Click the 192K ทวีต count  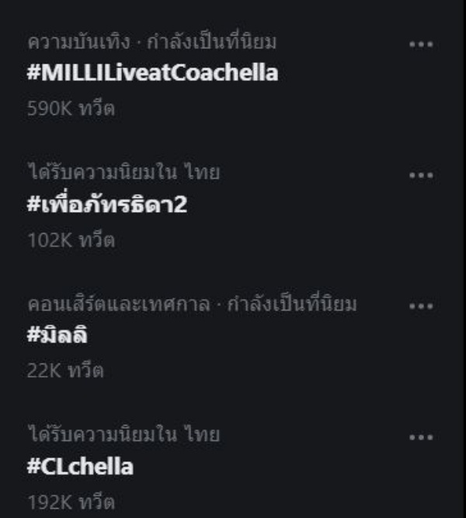[x=71, y=502]
